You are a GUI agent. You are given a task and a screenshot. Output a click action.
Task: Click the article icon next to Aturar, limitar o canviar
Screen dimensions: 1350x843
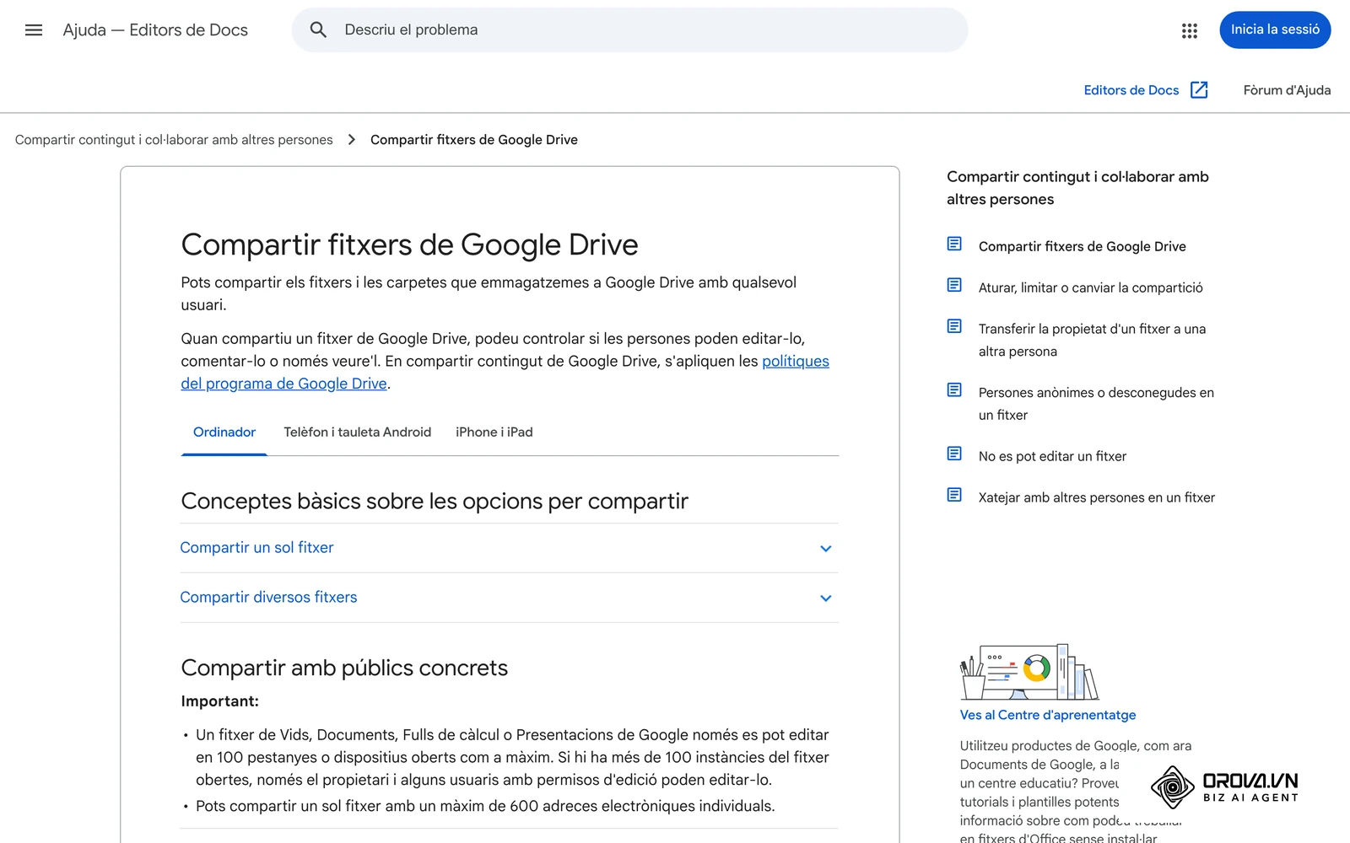[954, 285]
